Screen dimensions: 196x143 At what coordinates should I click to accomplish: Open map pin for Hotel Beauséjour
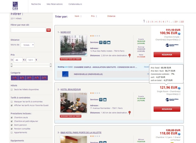click(129, 112)
